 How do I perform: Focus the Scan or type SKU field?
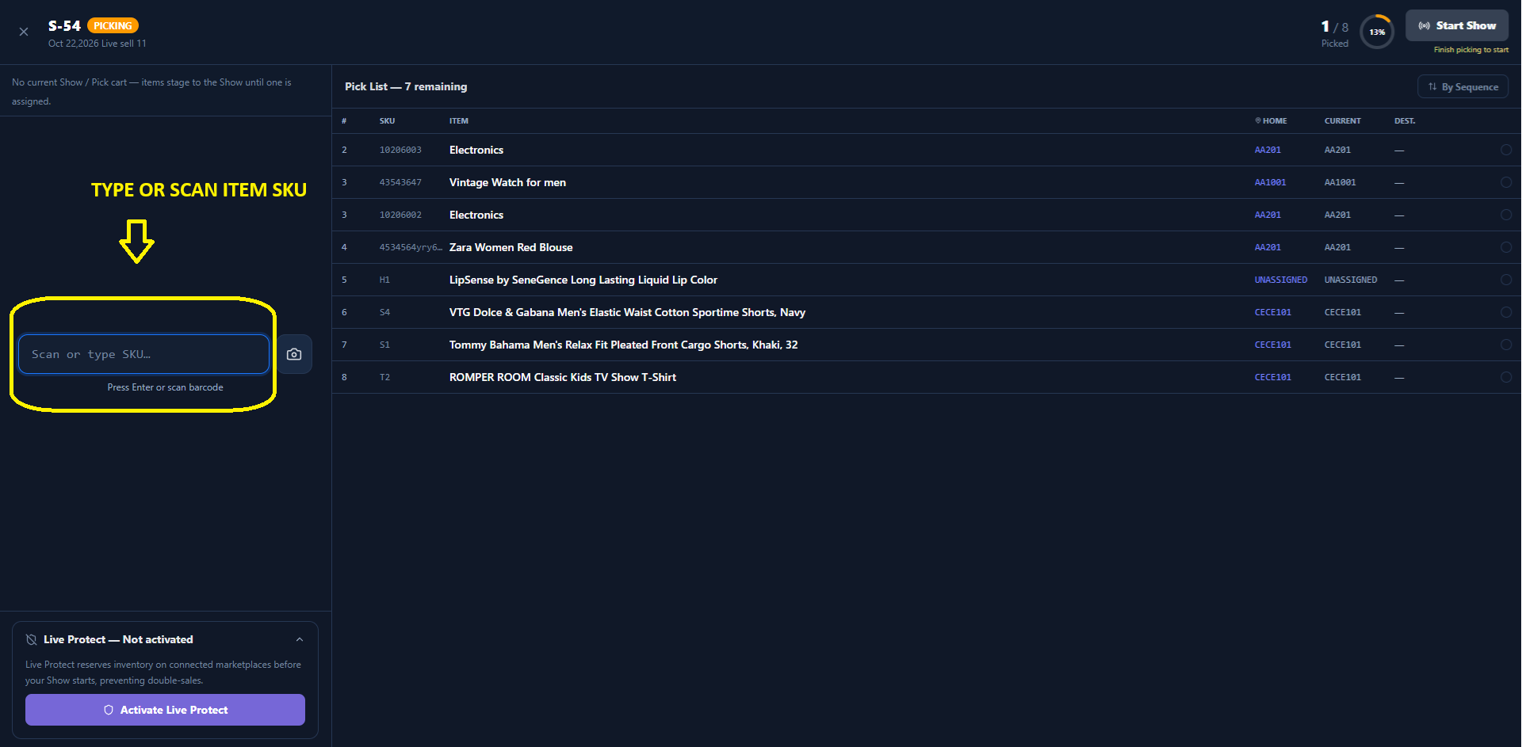144,354
